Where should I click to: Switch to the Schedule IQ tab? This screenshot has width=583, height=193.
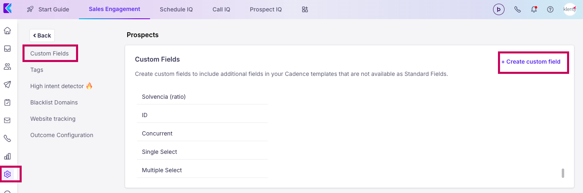coord(176,9)
